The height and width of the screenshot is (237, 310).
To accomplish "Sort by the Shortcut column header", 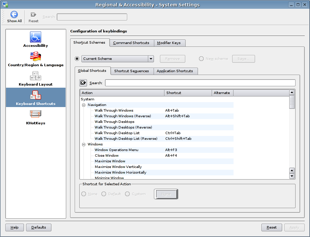I will point(188,93).
